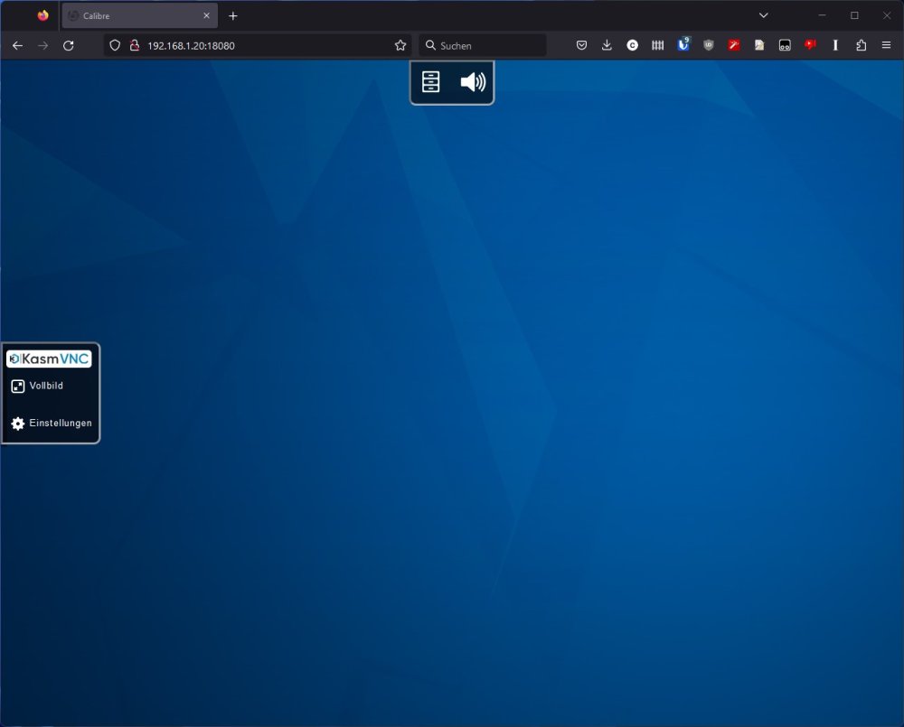Screen dimensions: 904x727
Task: Click the forward navigation arrow
Action: pos(42,45)
